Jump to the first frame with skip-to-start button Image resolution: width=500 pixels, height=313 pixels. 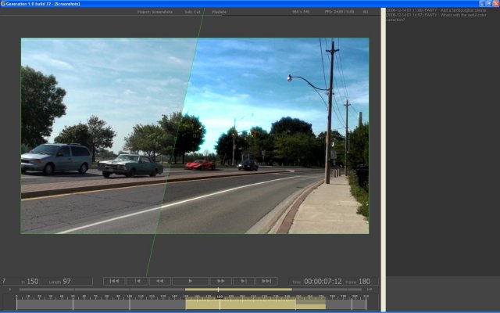click(114, 281)
